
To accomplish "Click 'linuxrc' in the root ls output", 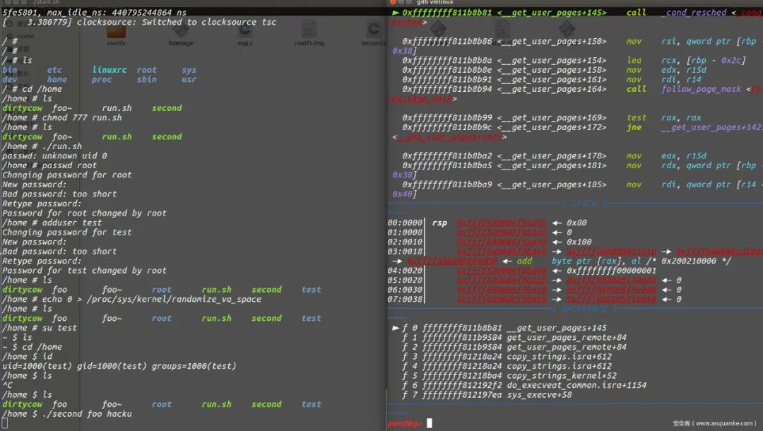I will point(110,70).
